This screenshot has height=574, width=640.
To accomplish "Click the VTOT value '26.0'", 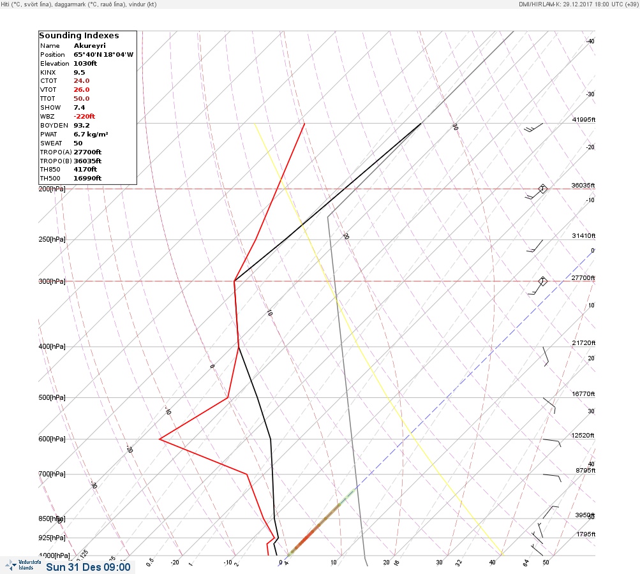I will pyautogui.click(x=82, y=90).
